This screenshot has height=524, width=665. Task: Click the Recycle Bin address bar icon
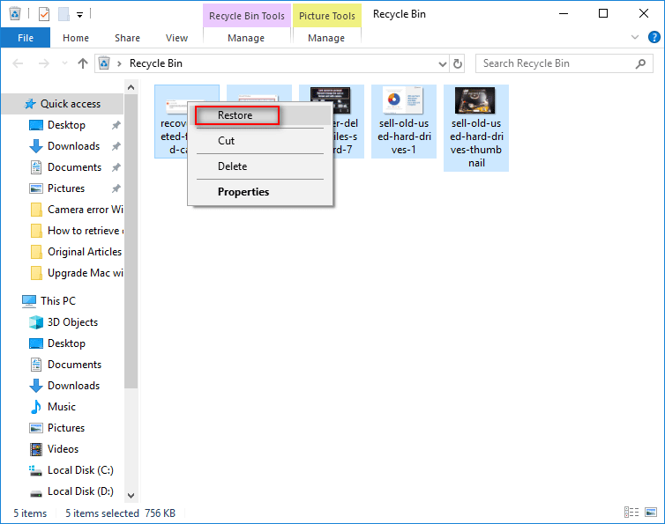pos(104,63)
